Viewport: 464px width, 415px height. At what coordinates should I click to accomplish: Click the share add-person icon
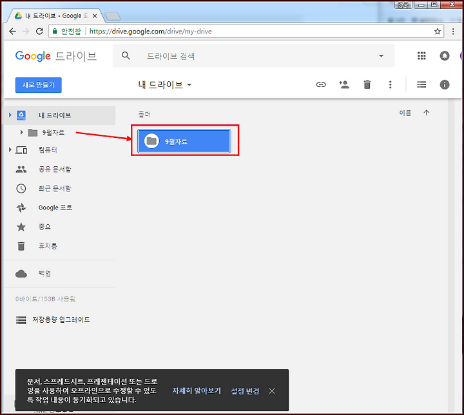[x=344, y=84]
